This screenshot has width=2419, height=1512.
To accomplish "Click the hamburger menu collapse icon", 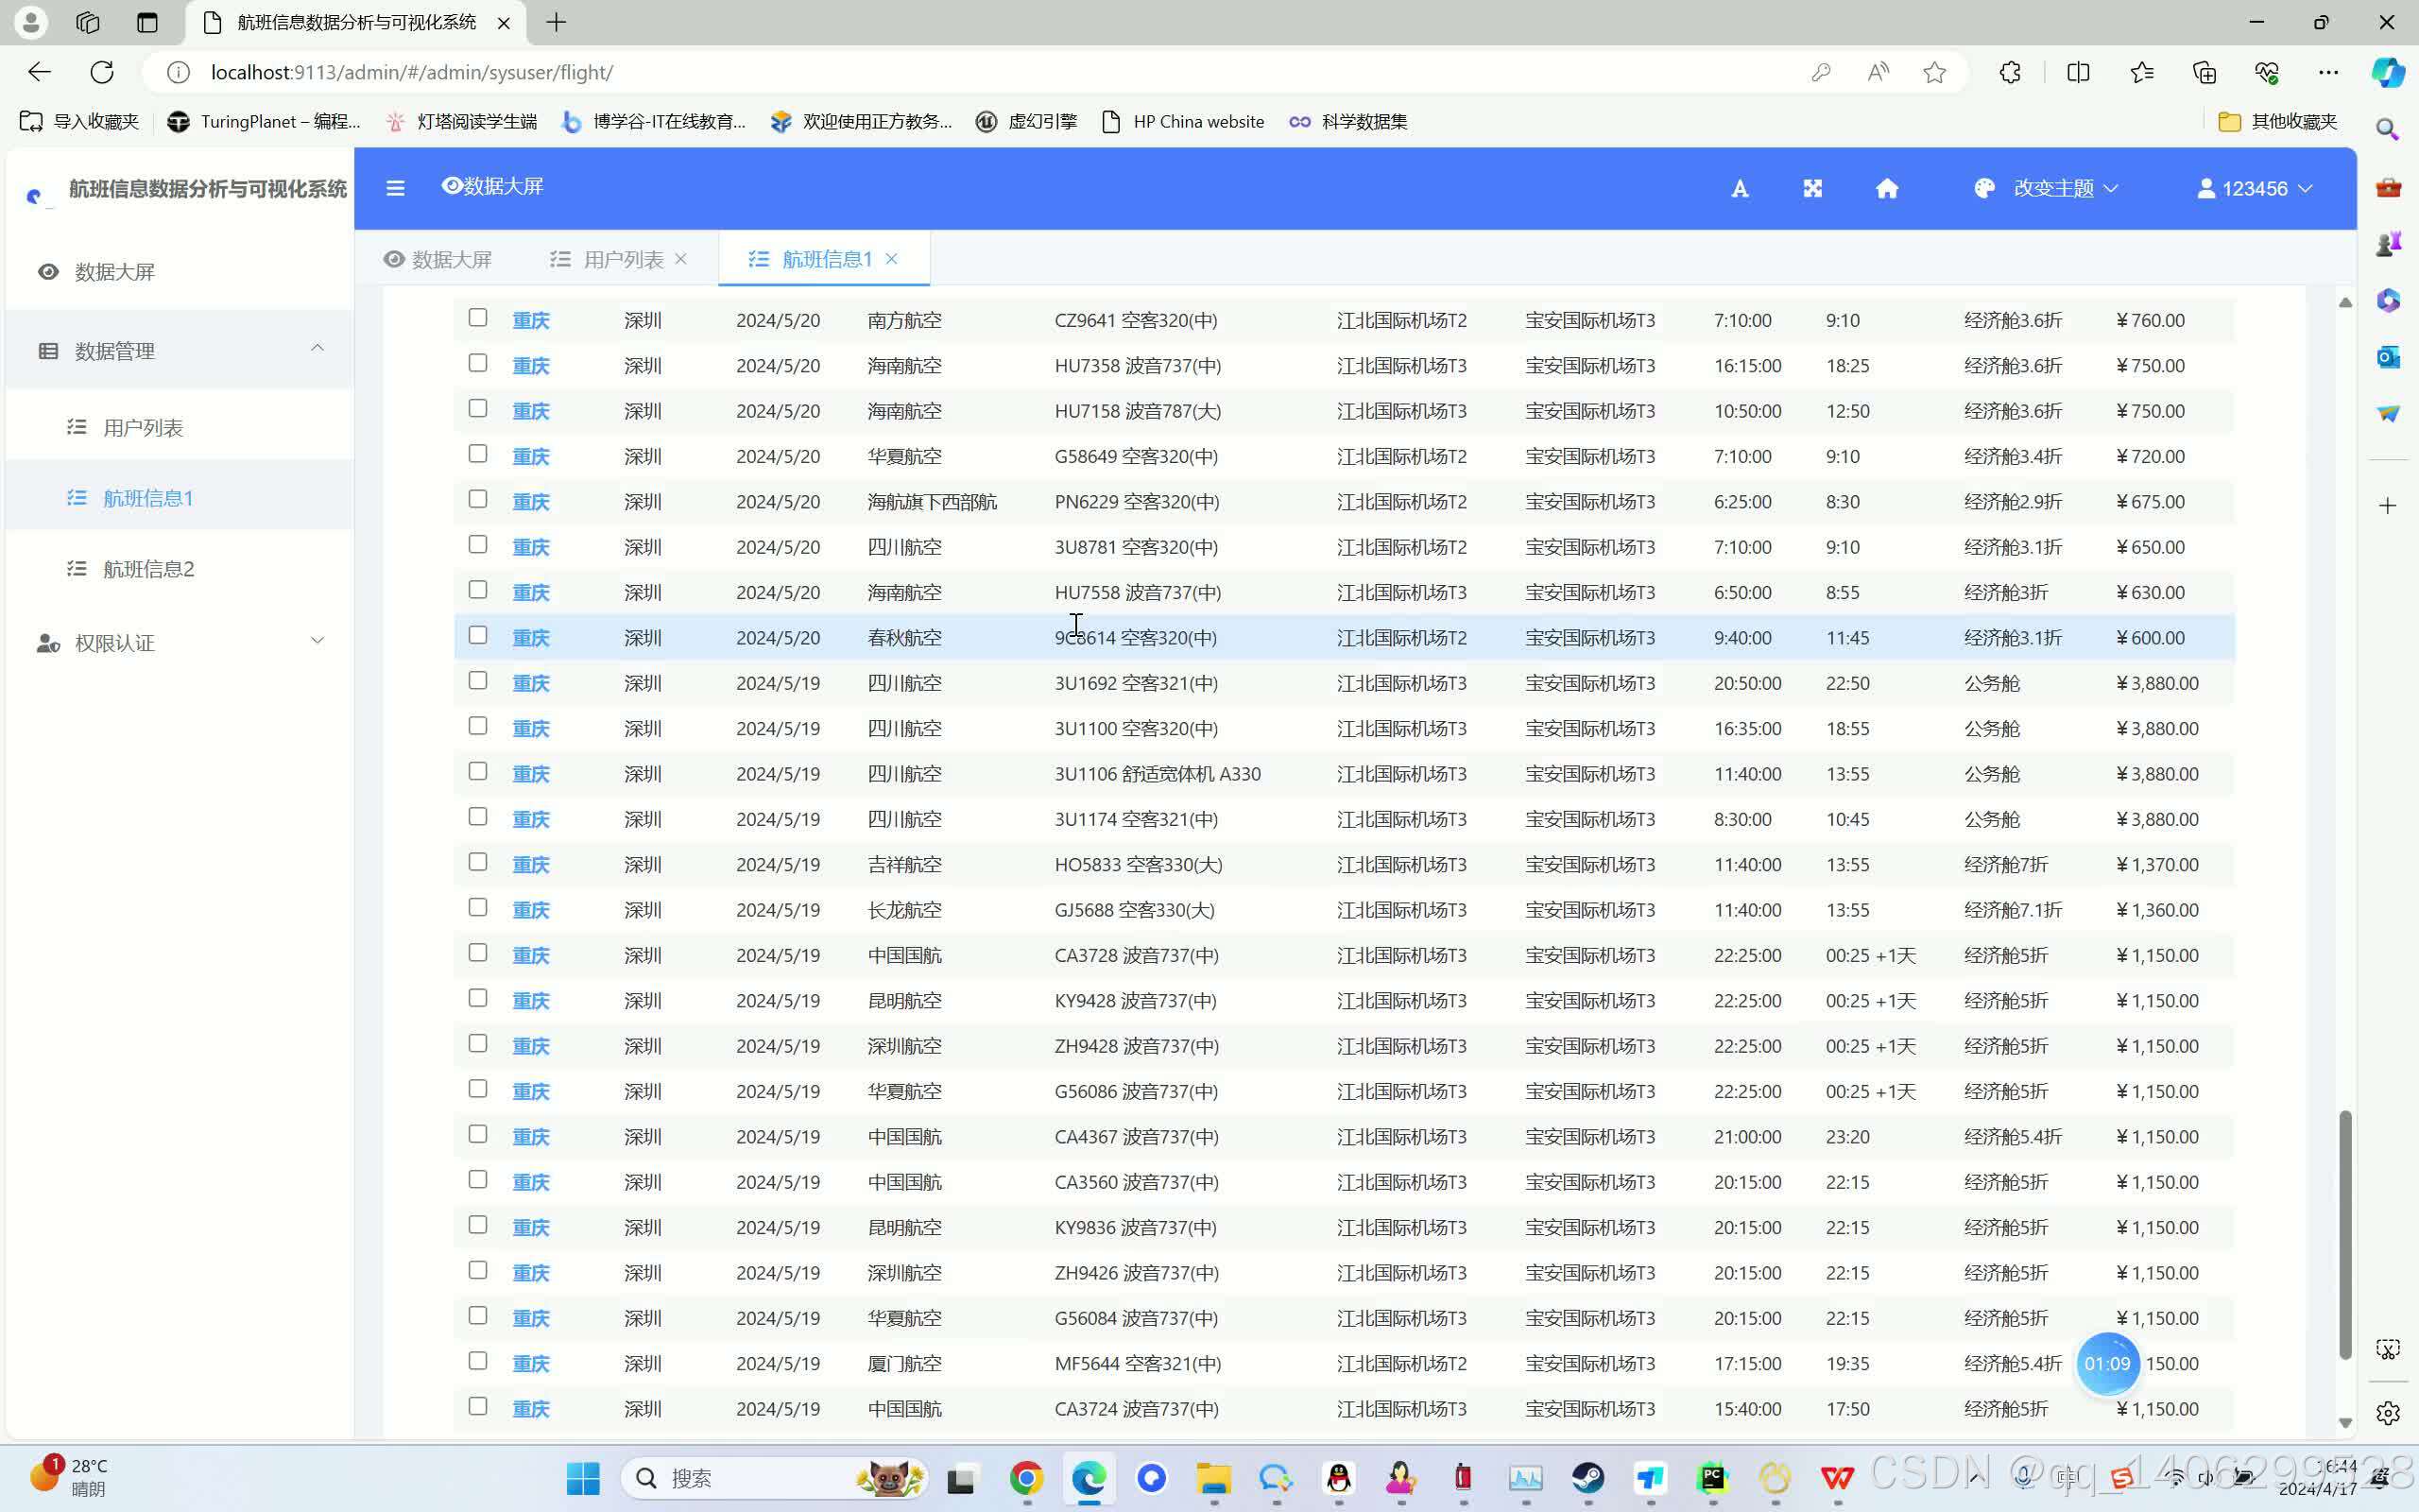I will click(x=395, y=188).
